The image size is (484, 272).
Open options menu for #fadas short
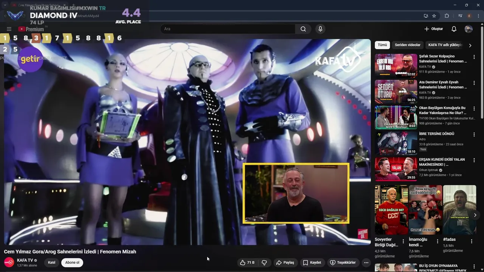(x=472, y=241)
